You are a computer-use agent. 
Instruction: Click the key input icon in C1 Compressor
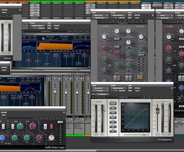tap(94, 94)
